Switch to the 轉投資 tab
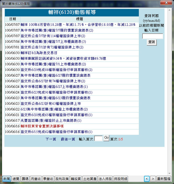 (x=76, y=179)
